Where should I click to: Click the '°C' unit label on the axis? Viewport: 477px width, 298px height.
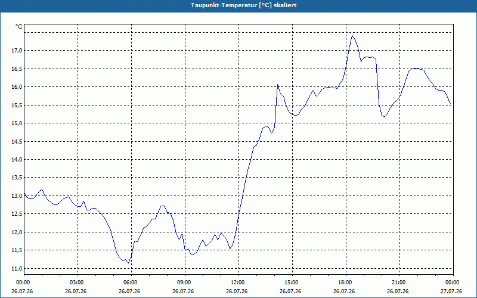pos(19,27)
